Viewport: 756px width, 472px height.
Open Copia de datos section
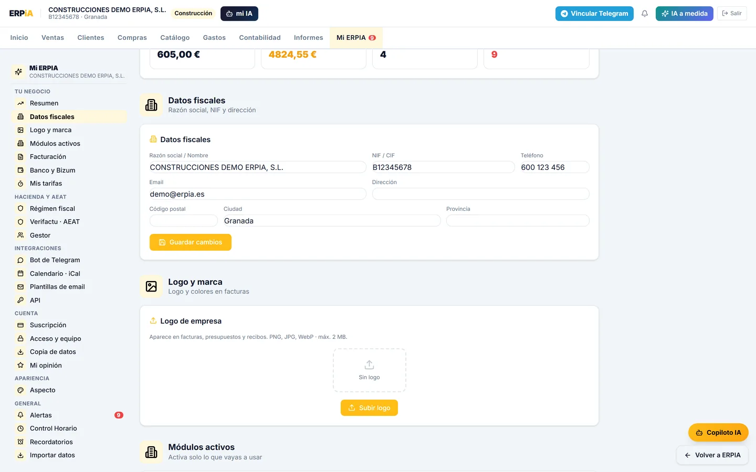pyautogui.click(x=69, y=352)
